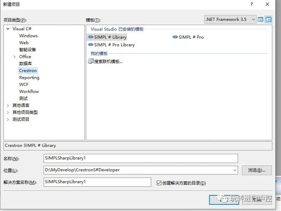The height and width of the screenshot is (211, 281).
Task: Select the SIMPL # Pro template icon
Action: tap(175, 37)
